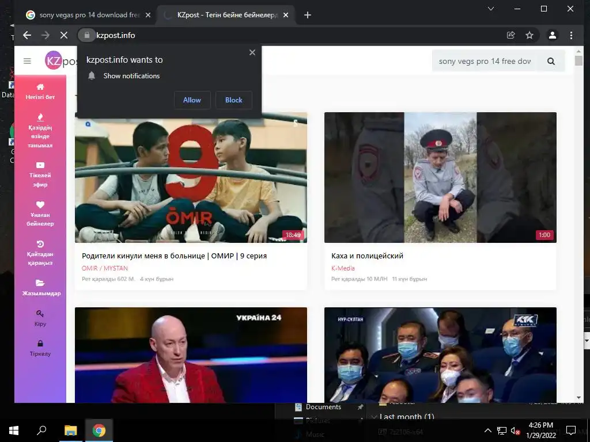Stop loading the page
Image resolution: width=590 pixels, height=442 pixels.
tap(64, 35)
